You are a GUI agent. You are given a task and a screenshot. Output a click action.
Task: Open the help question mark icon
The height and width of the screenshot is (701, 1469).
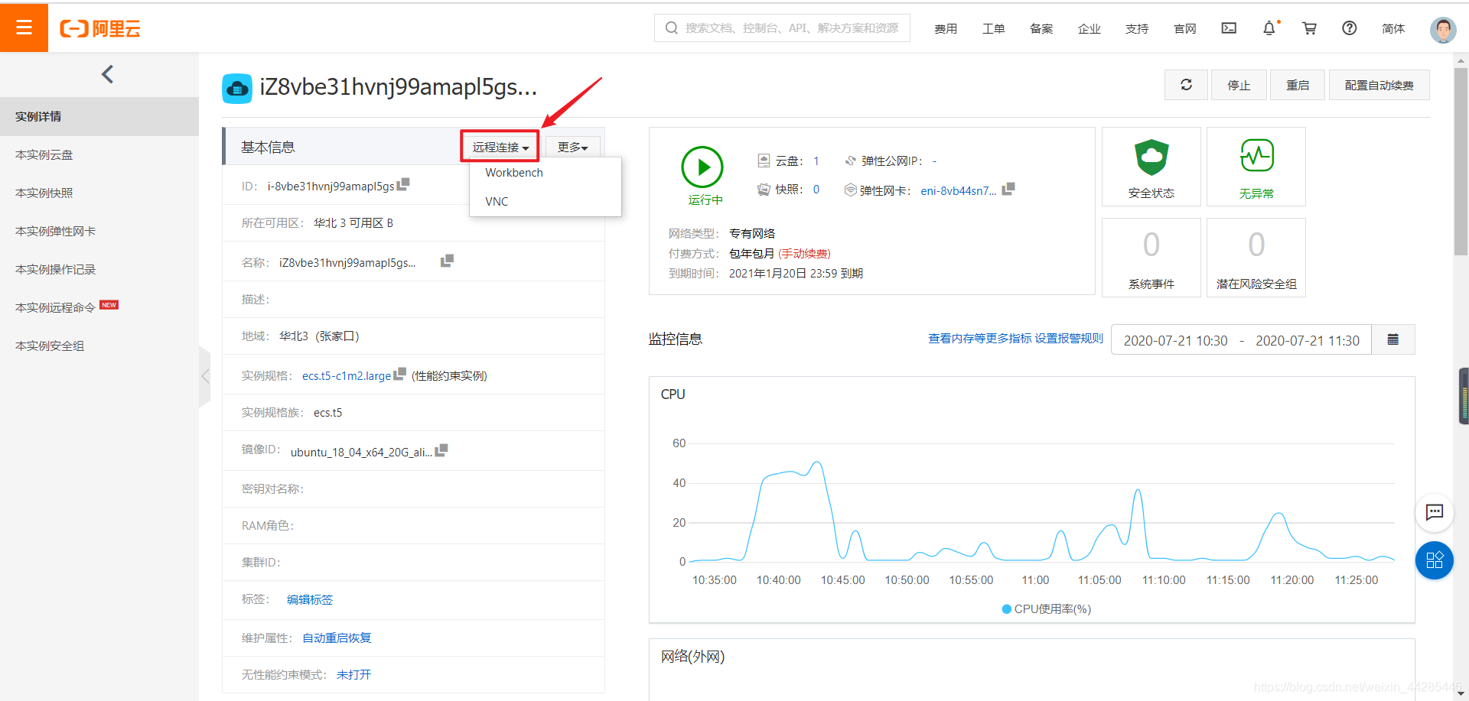(x=1349, y=28)
